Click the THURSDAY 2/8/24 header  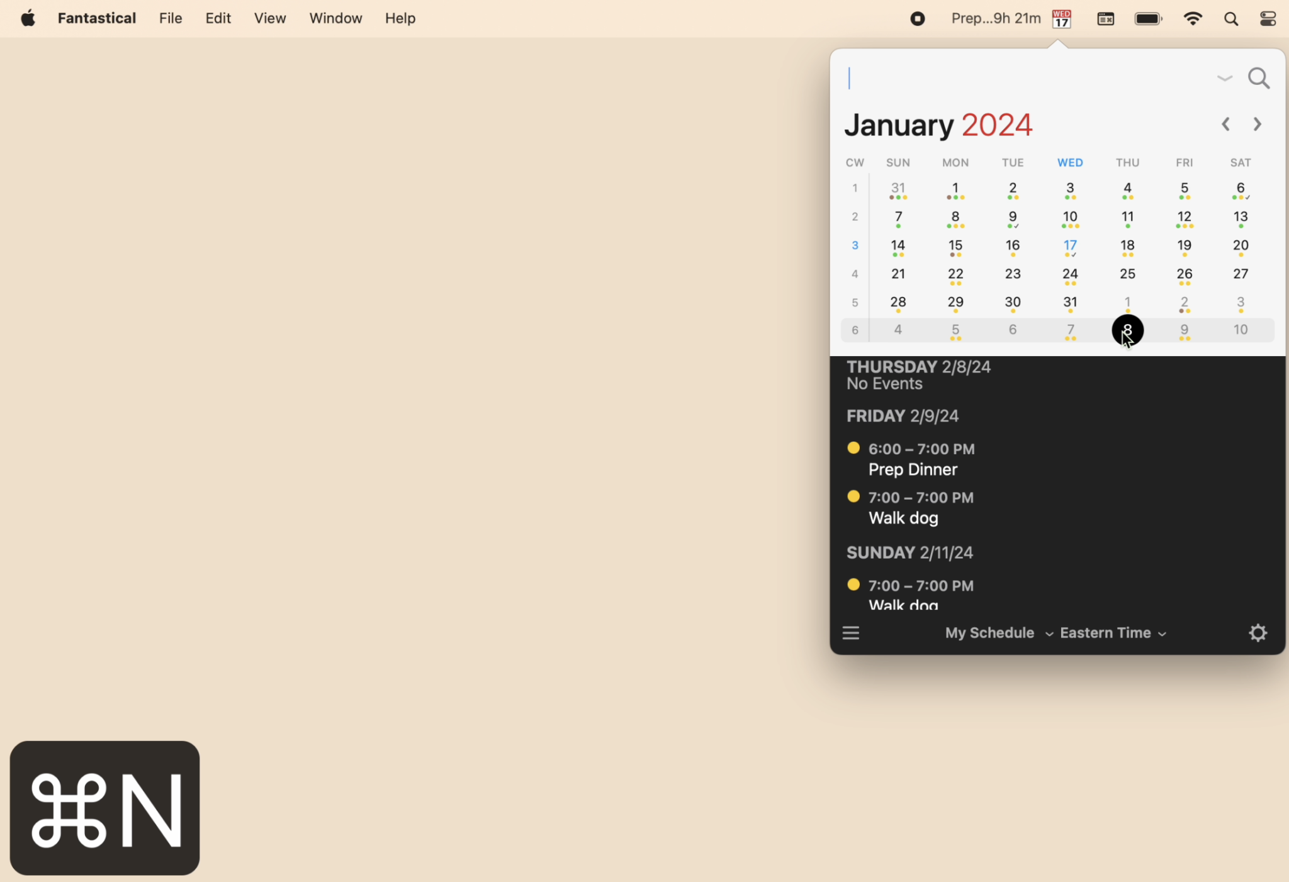[918, 367]
